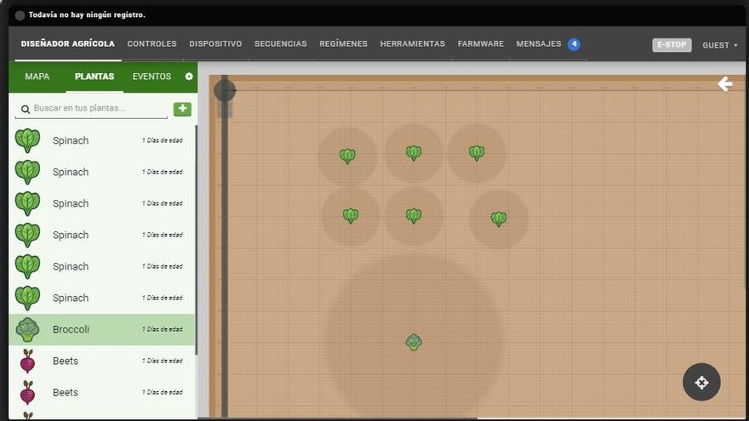The width and height of the screenshot is (749, 421).
Task: Click the green add plant plus button
Action: [182, 109]
